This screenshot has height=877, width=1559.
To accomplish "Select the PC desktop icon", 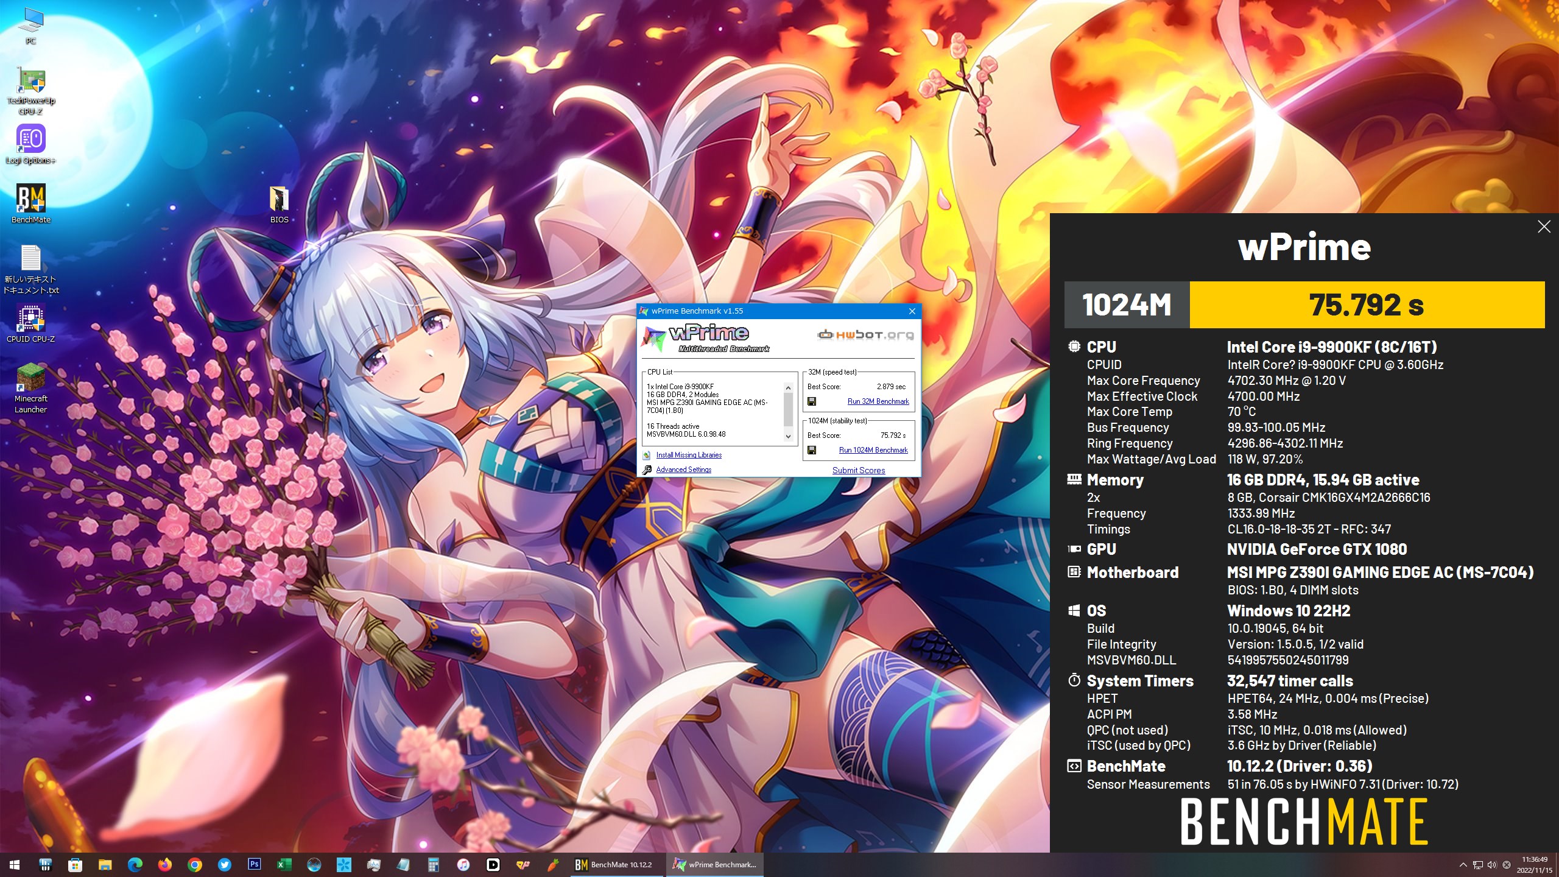I will coord(30,27).
